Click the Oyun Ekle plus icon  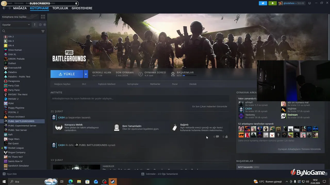click(x=4, y=174)
